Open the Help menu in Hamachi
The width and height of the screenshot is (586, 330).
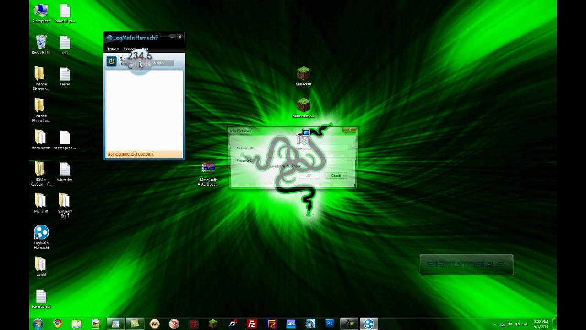145,49
